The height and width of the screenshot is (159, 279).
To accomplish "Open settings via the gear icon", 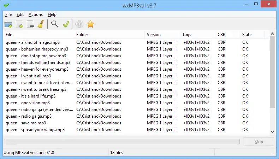I will pyautogui.click(x=79, y=24).
